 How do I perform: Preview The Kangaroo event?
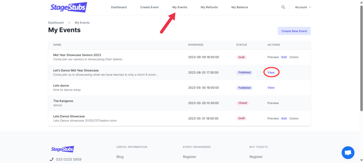(273, 103)
